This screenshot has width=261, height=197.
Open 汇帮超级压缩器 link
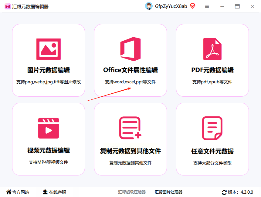click(132, 192)
